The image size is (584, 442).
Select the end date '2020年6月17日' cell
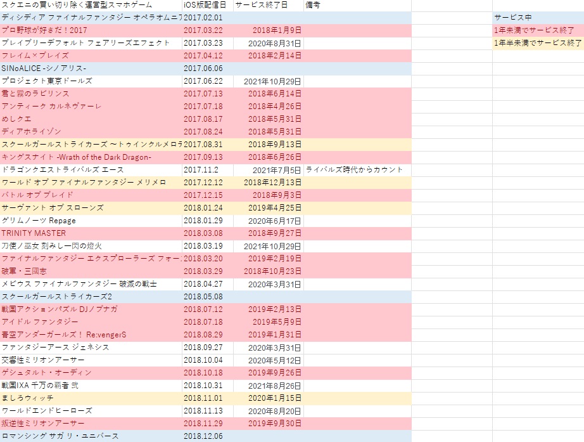269,221
